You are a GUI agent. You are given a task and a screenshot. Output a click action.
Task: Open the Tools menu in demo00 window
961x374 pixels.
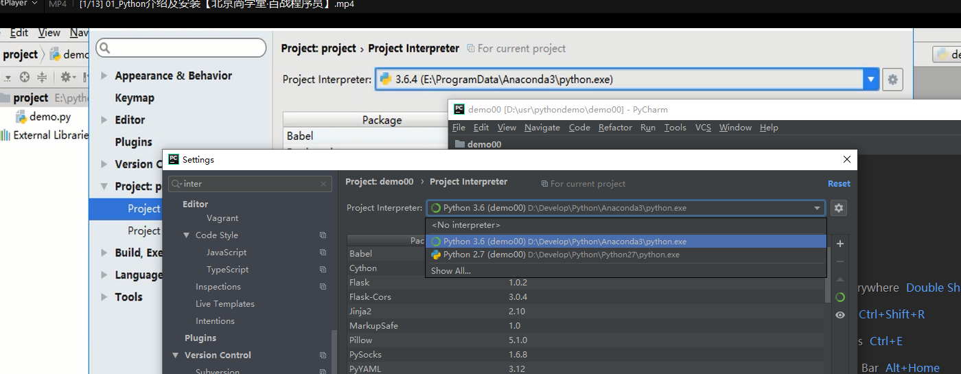(x=675, y=128)
